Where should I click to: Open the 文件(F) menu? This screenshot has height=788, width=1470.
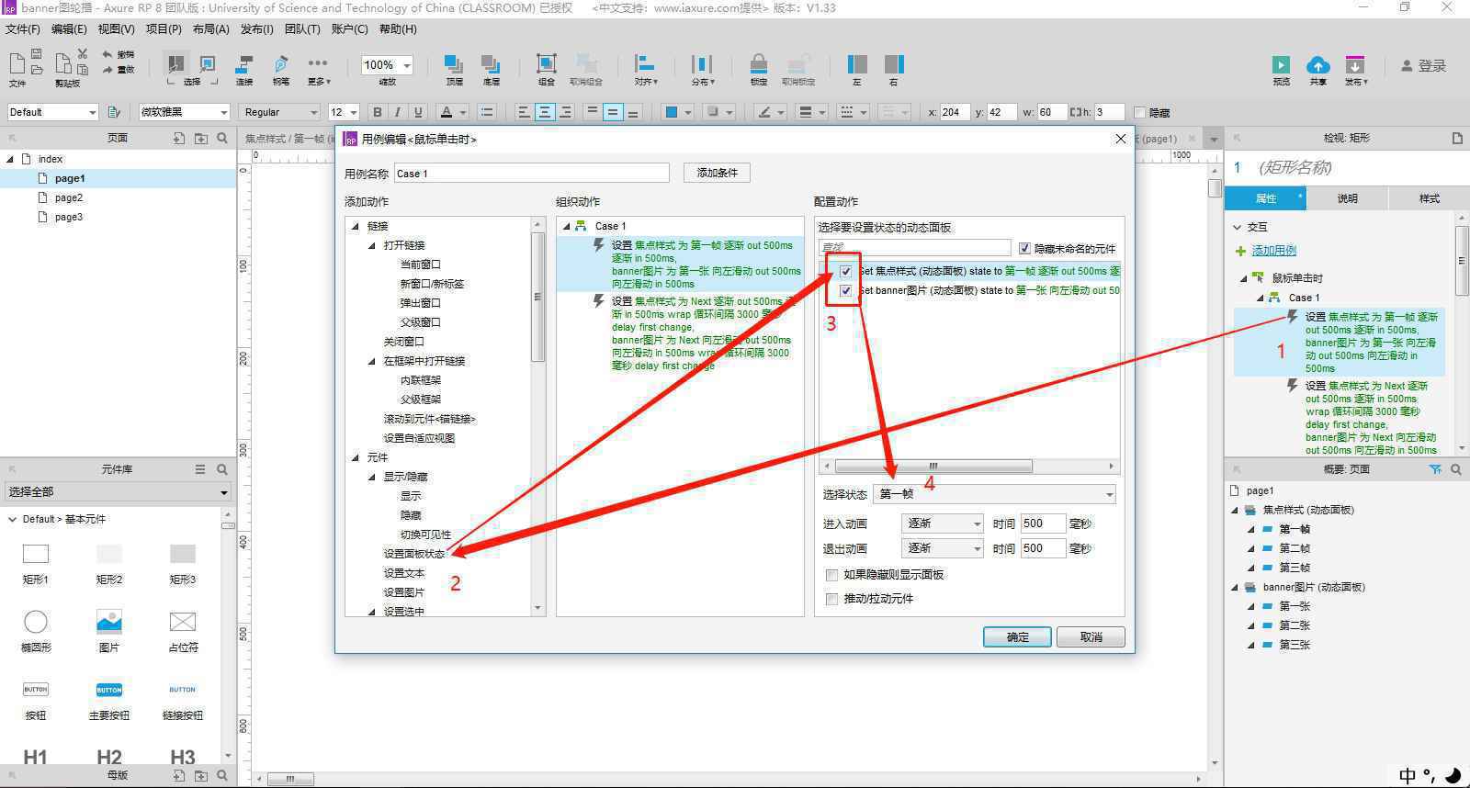point(23,29)
